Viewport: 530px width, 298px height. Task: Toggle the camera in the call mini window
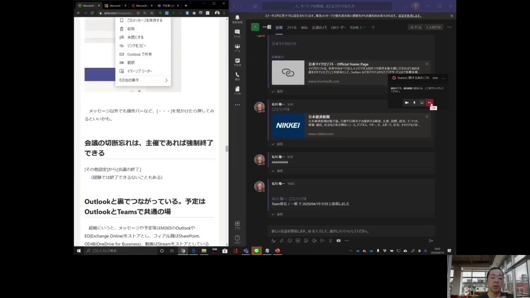[x=407, y=103]
